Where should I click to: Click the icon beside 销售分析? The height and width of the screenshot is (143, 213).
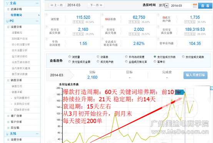[x=8, y=80]
